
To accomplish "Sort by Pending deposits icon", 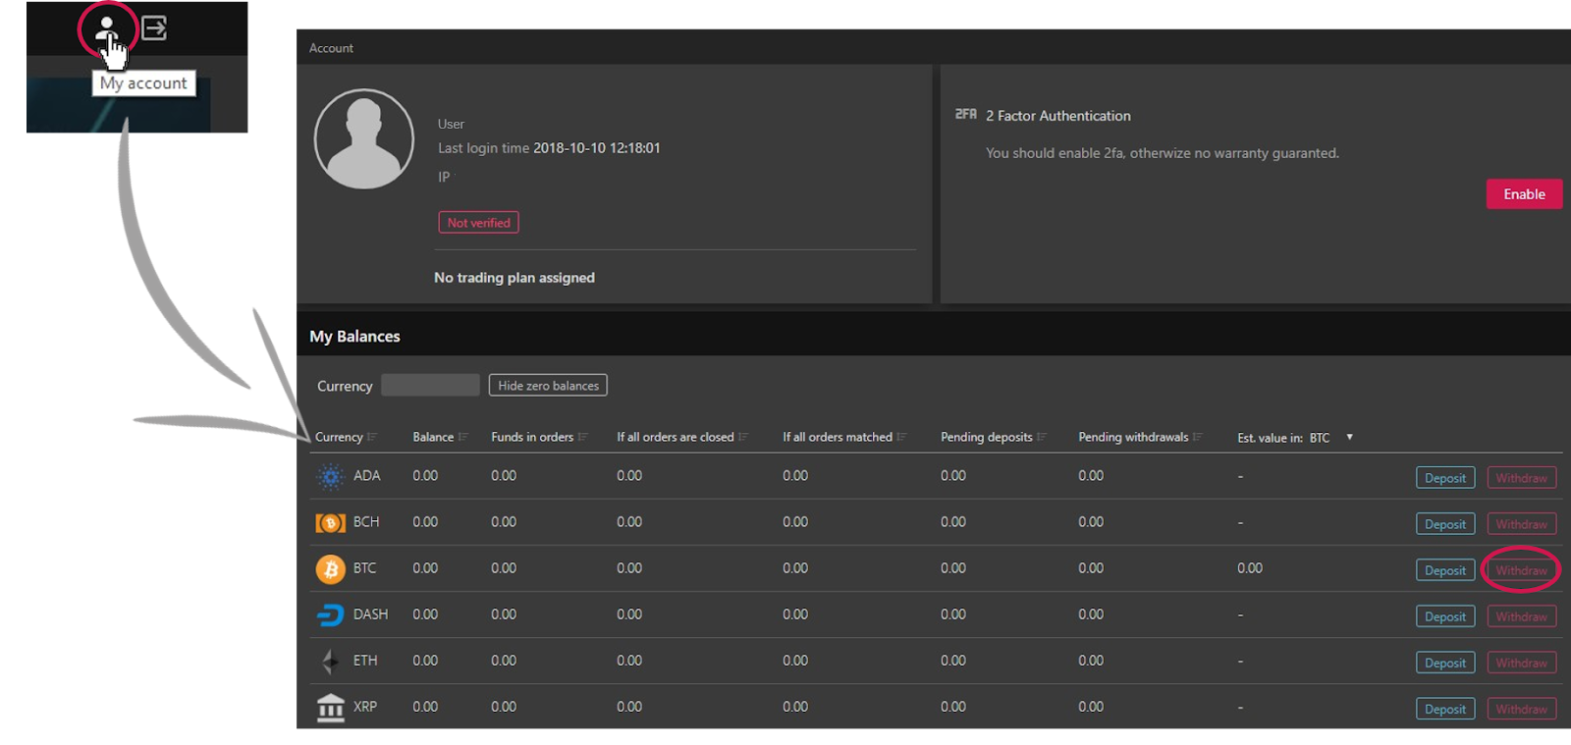I will (x=1042, y=437).
